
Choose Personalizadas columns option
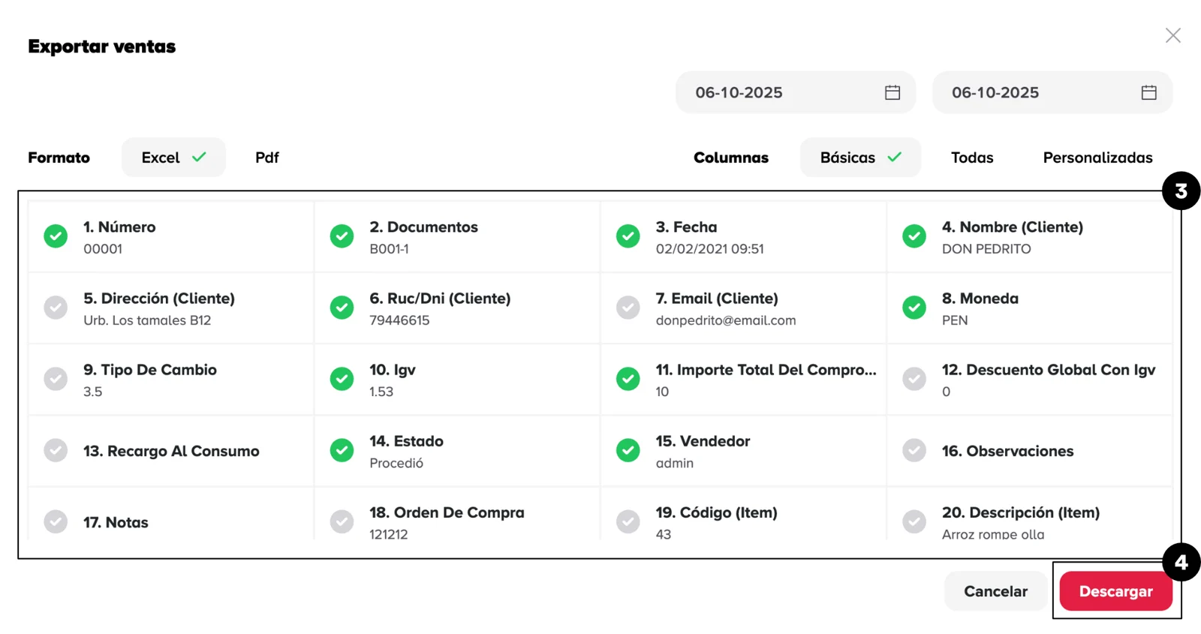1097,158
